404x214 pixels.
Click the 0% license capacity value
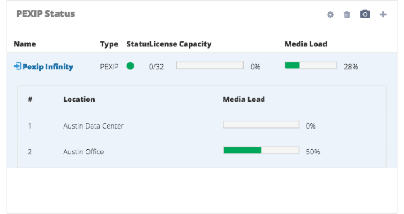point(255,67)
